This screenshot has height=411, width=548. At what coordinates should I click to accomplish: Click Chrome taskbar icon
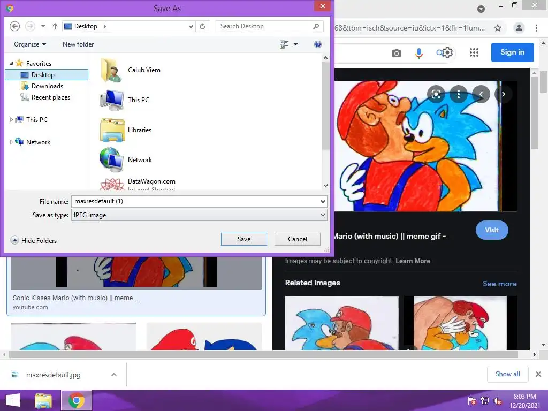[77, 400]
